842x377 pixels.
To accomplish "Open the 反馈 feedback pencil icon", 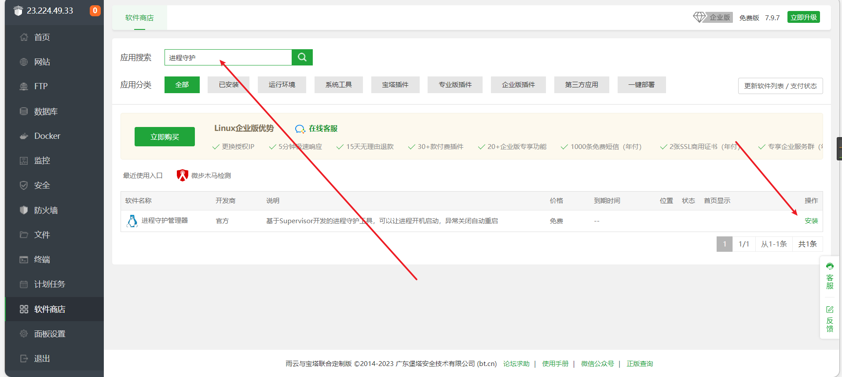I will click(x=830, y=309).
